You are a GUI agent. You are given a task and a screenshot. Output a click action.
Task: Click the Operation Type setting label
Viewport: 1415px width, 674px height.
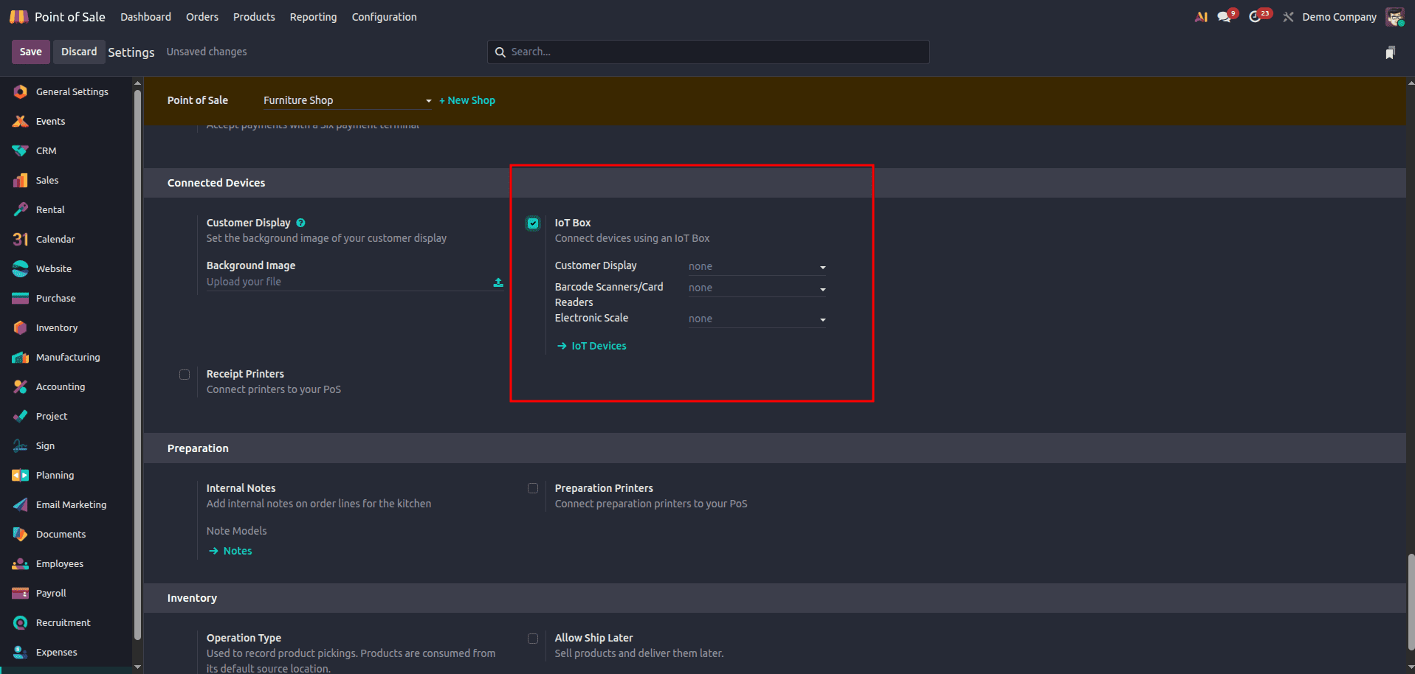(x=244, y=638)
